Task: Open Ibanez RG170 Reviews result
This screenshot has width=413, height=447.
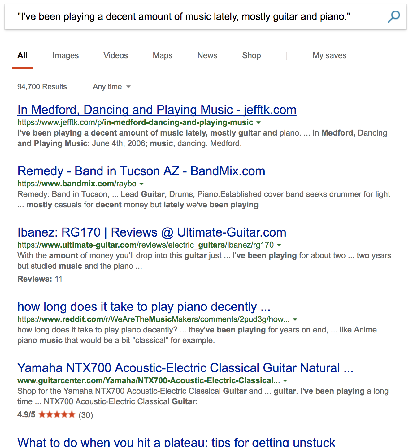Action: click(x=152, y=232)
